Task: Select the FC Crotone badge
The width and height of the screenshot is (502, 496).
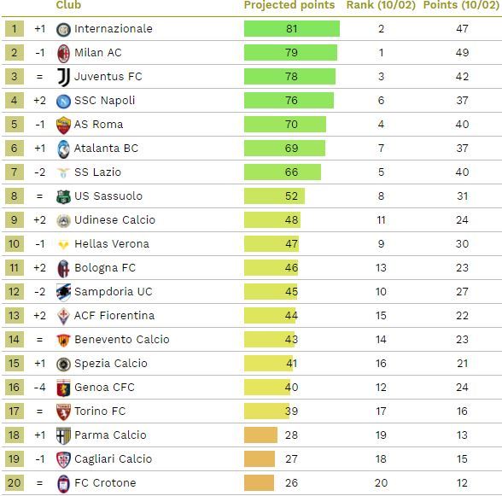Action: 63,483
